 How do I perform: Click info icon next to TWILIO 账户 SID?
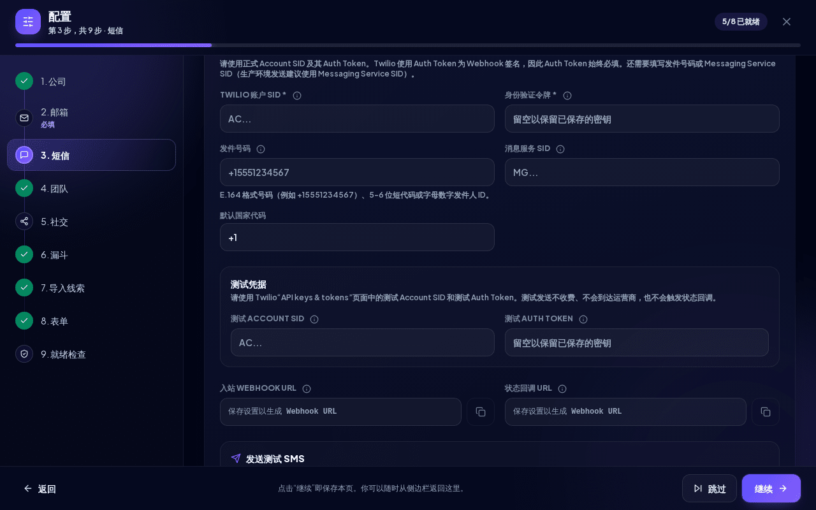[297, 96]
